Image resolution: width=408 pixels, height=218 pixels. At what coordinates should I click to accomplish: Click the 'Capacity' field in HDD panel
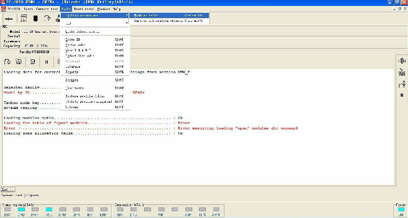tap(25, 46)
